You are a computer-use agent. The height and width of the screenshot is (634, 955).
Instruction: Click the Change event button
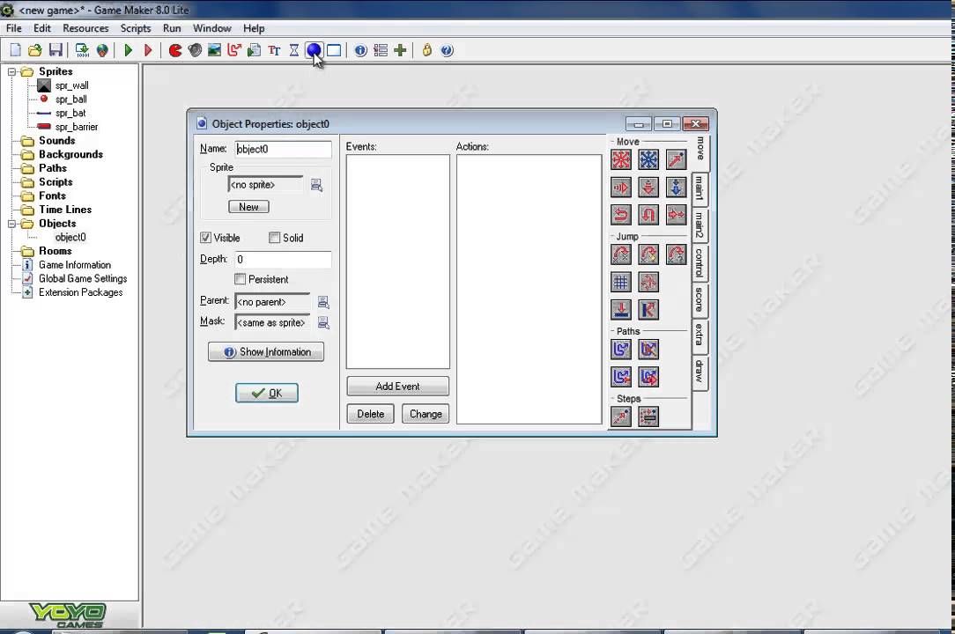coord(426,414)
